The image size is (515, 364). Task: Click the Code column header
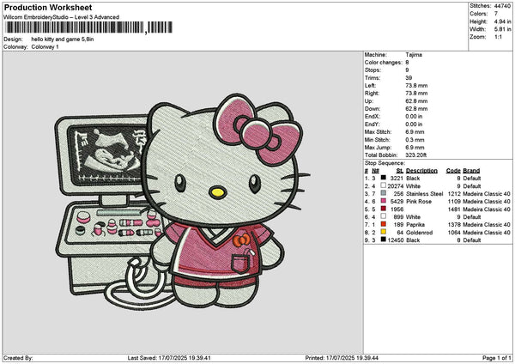pyautogui.click(x=453, y=171)
